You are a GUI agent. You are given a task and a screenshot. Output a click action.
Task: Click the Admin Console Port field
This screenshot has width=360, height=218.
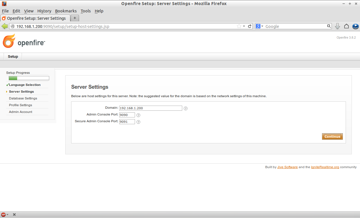tap(127, 115)
